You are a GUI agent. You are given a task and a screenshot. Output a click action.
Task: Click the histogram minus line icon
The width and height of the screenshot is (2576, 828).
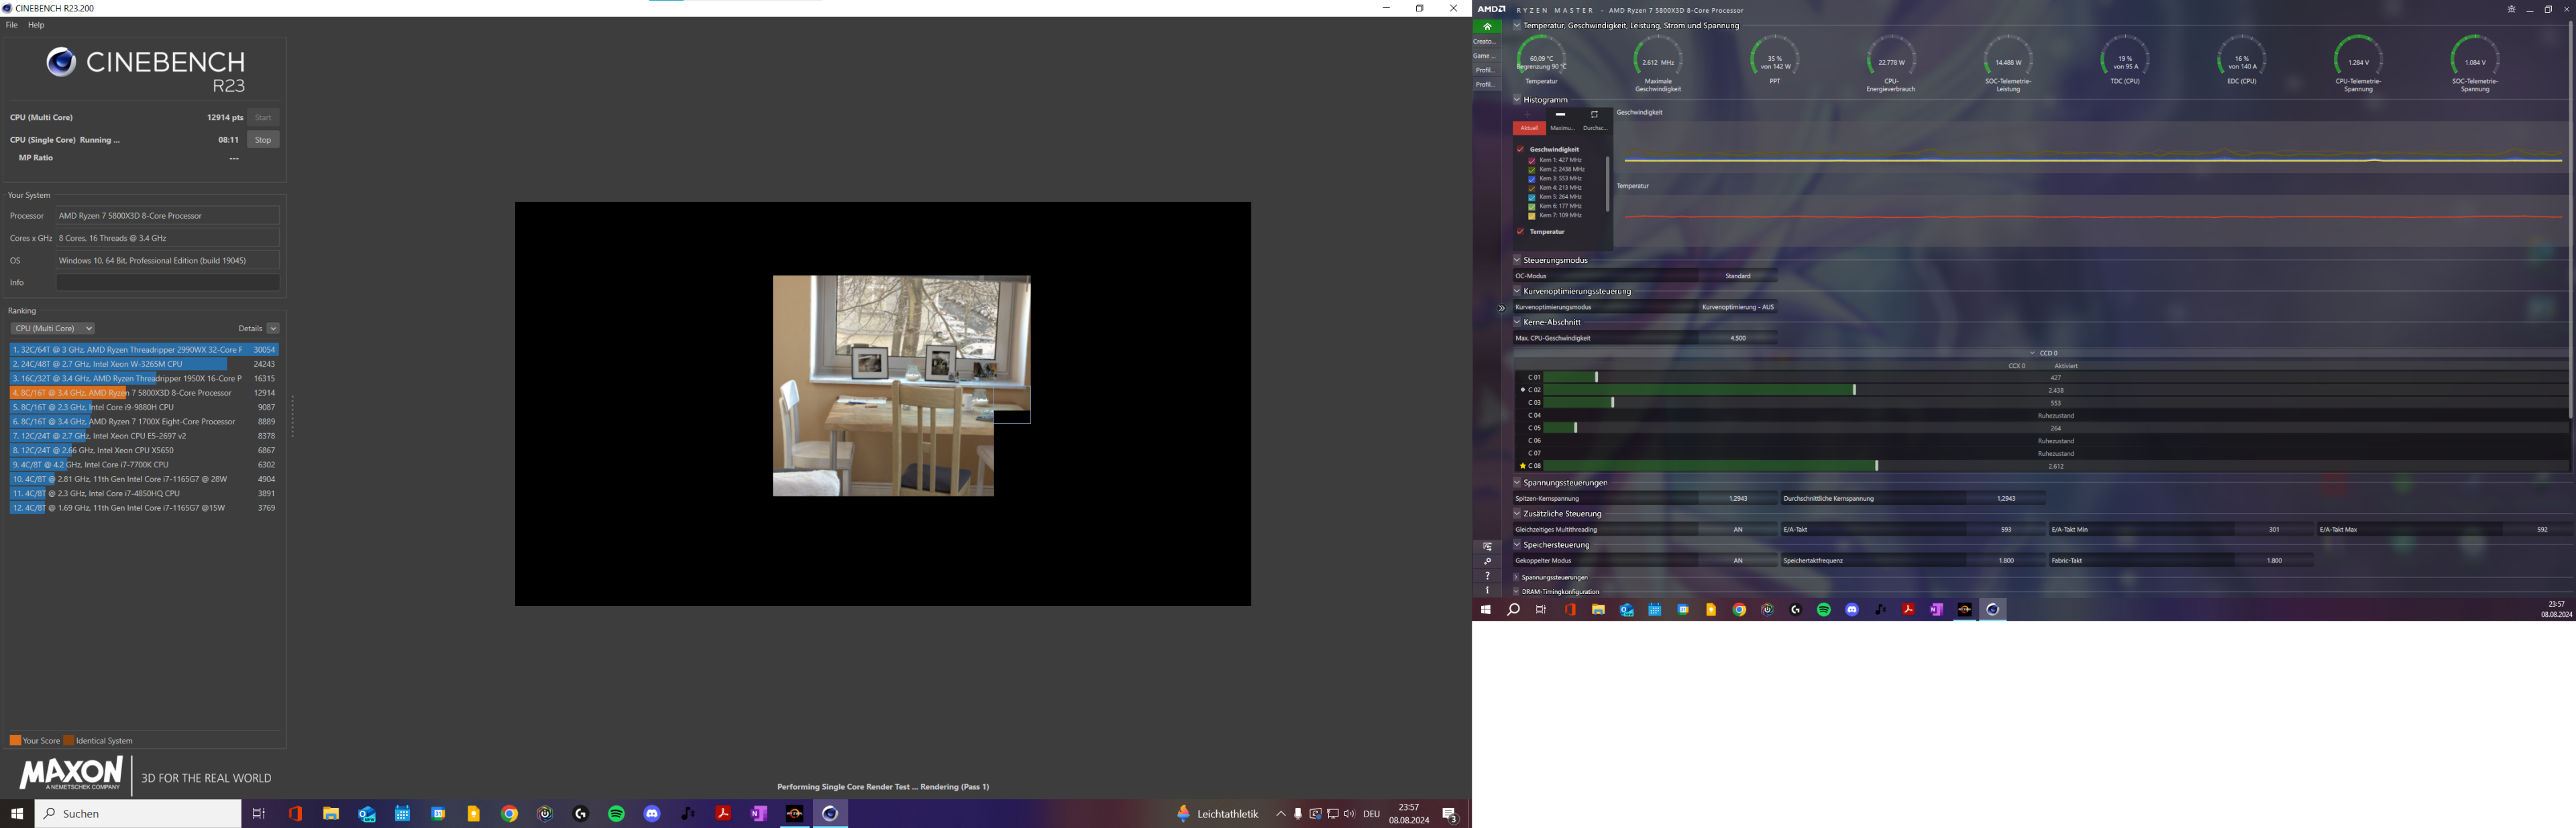coord(1560,115)
